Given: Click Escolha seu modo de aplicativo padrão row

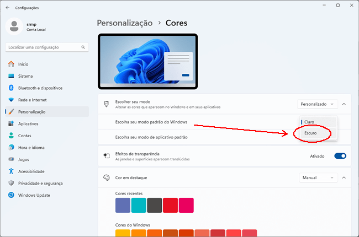Looking at the screenshot, I should tap(224, 137).
